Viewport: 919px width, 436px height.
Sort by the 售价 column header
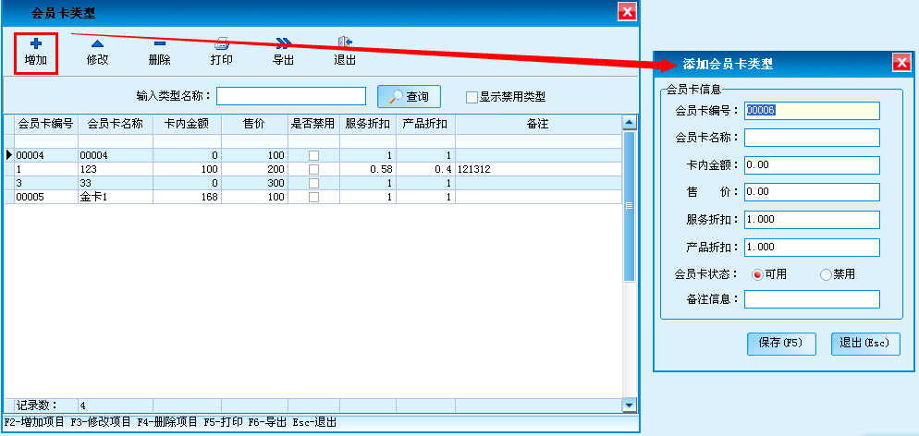pos(254,123)
